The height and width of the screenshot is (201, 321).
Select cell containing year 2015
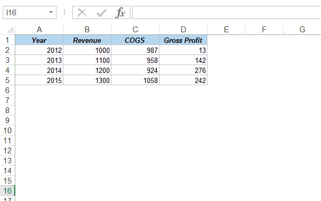(39, 80)
